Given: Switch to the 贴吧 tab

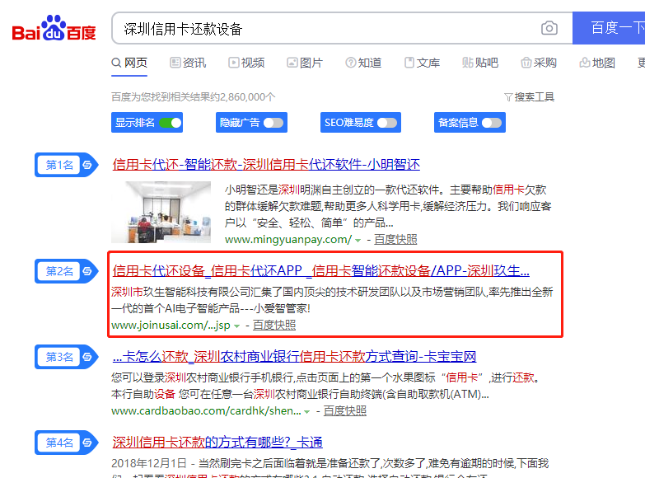Looking at the screenshot, I should (480, 63).
